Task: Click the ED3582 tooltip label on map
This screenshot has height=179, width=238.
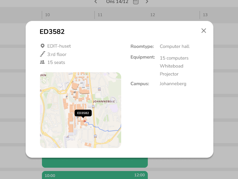Action: point(83,113)
